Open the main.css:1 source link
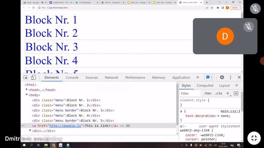264x148 pixels. 230,111
